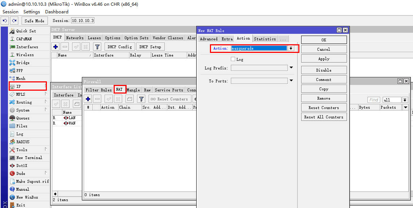The height and width of the screenshot is (208, 413).
Task: Open the Action dropdown arrow
Action: point(291,48)
